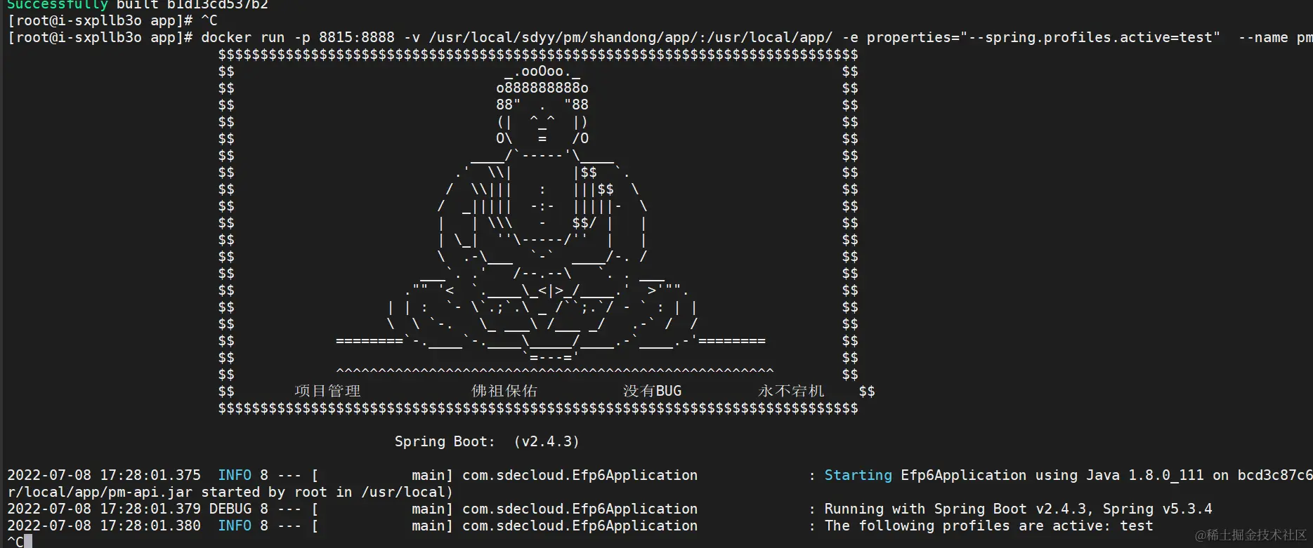
Task: Click the first com.sdecloud.Efp6Application logger name
Action: [580, 475]
